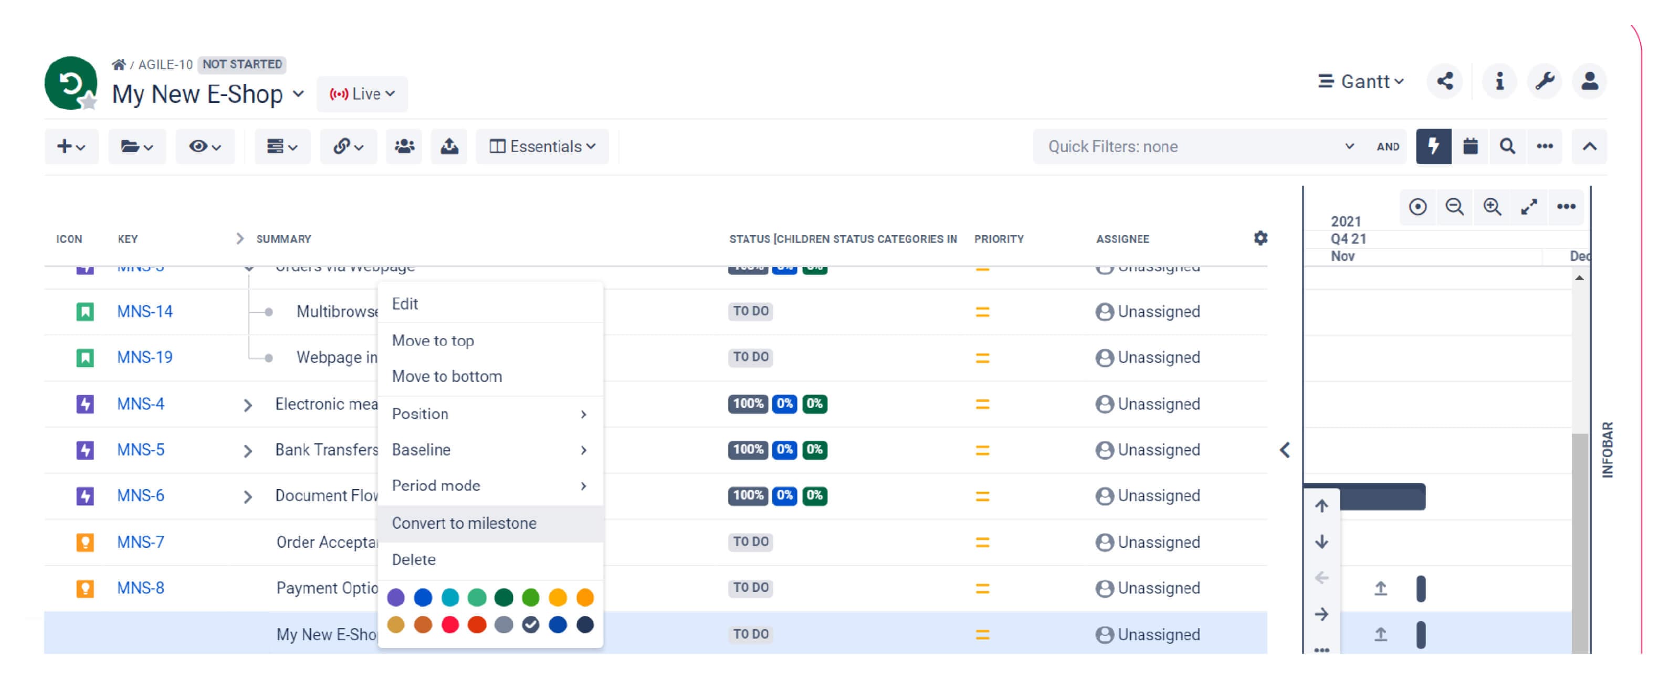Click the epic icon for MNS-4
The width and height of the screenshot is (1680, 679).
click(x=85, y=405)
